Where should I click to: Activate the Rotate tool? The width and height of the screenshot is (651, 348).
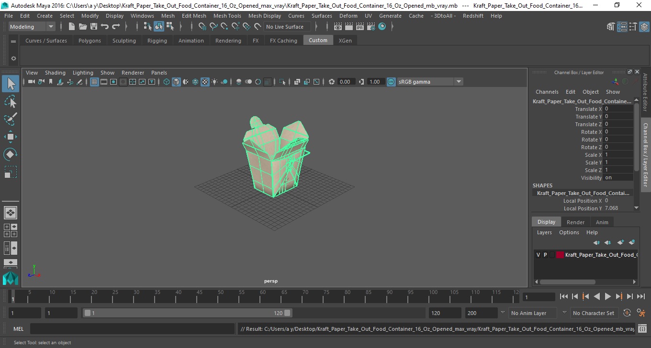click(x=11, y=154)
